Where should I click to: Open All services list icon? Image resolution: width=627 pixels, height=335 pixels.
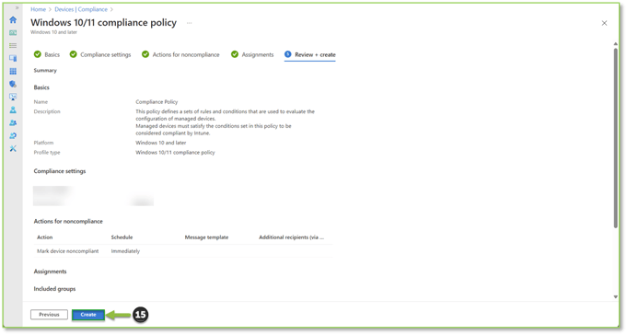pos(13,46)
